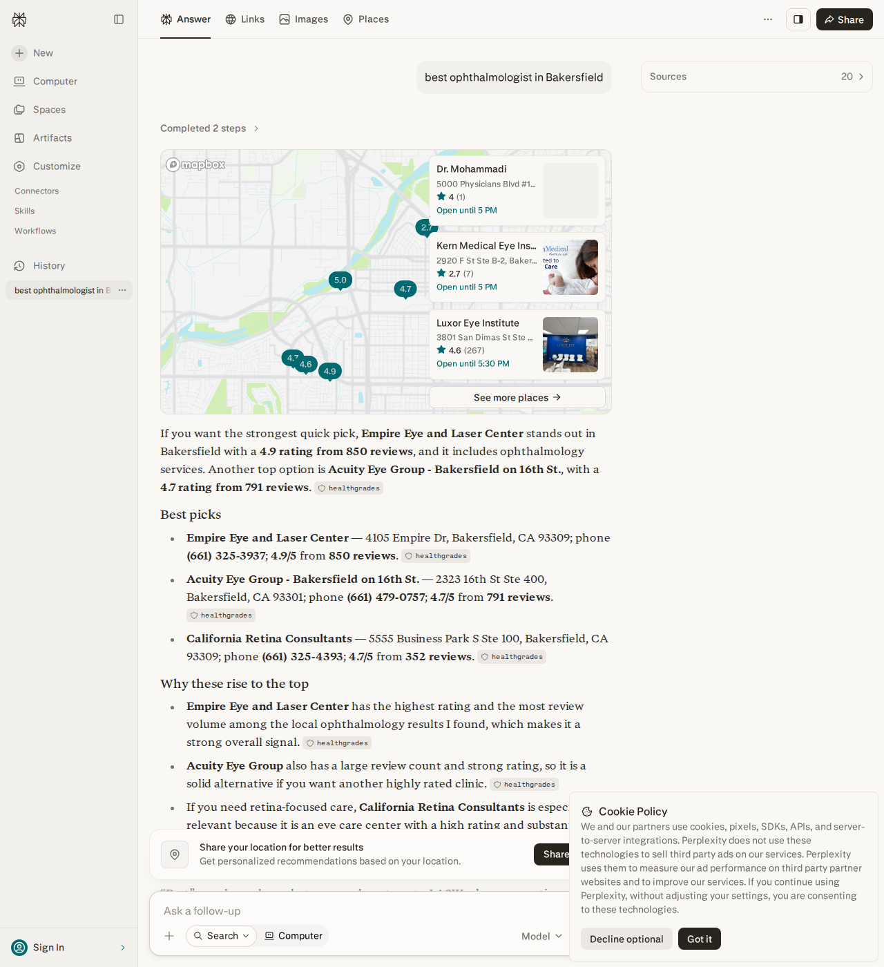Select the 5.0 rating map marker
The height and width of the screenshot is (967, 884).
340,280
